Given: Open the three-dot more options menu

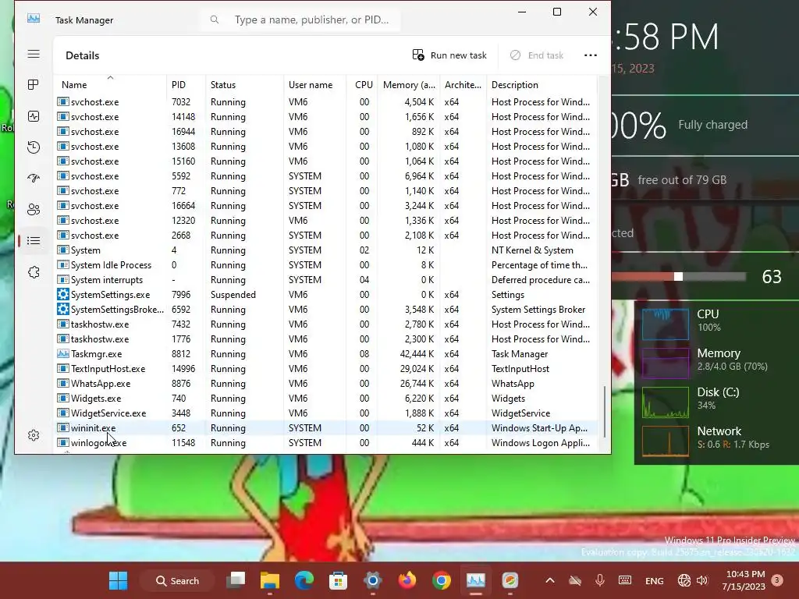Looking at the screenshot, I should pos(590,55).
